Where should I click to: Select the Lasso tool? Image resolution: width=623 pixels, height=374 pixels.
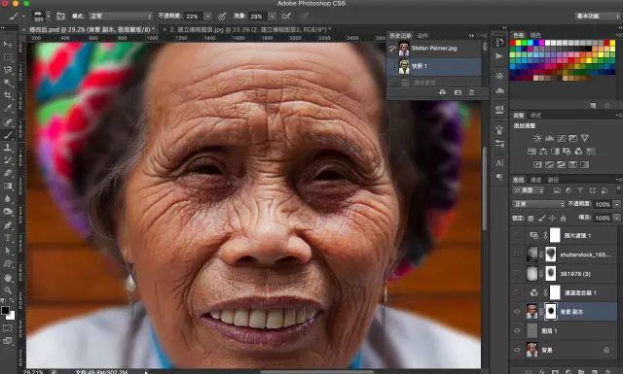[8, 70]
